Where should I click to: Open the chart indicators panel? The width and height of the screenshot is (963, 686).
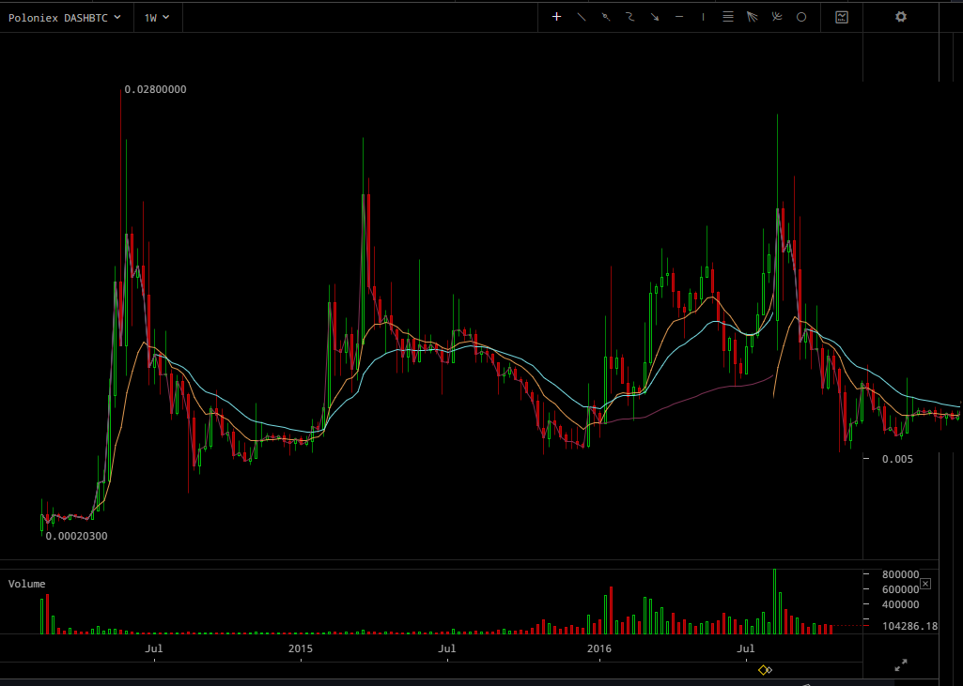pos(842,17)
